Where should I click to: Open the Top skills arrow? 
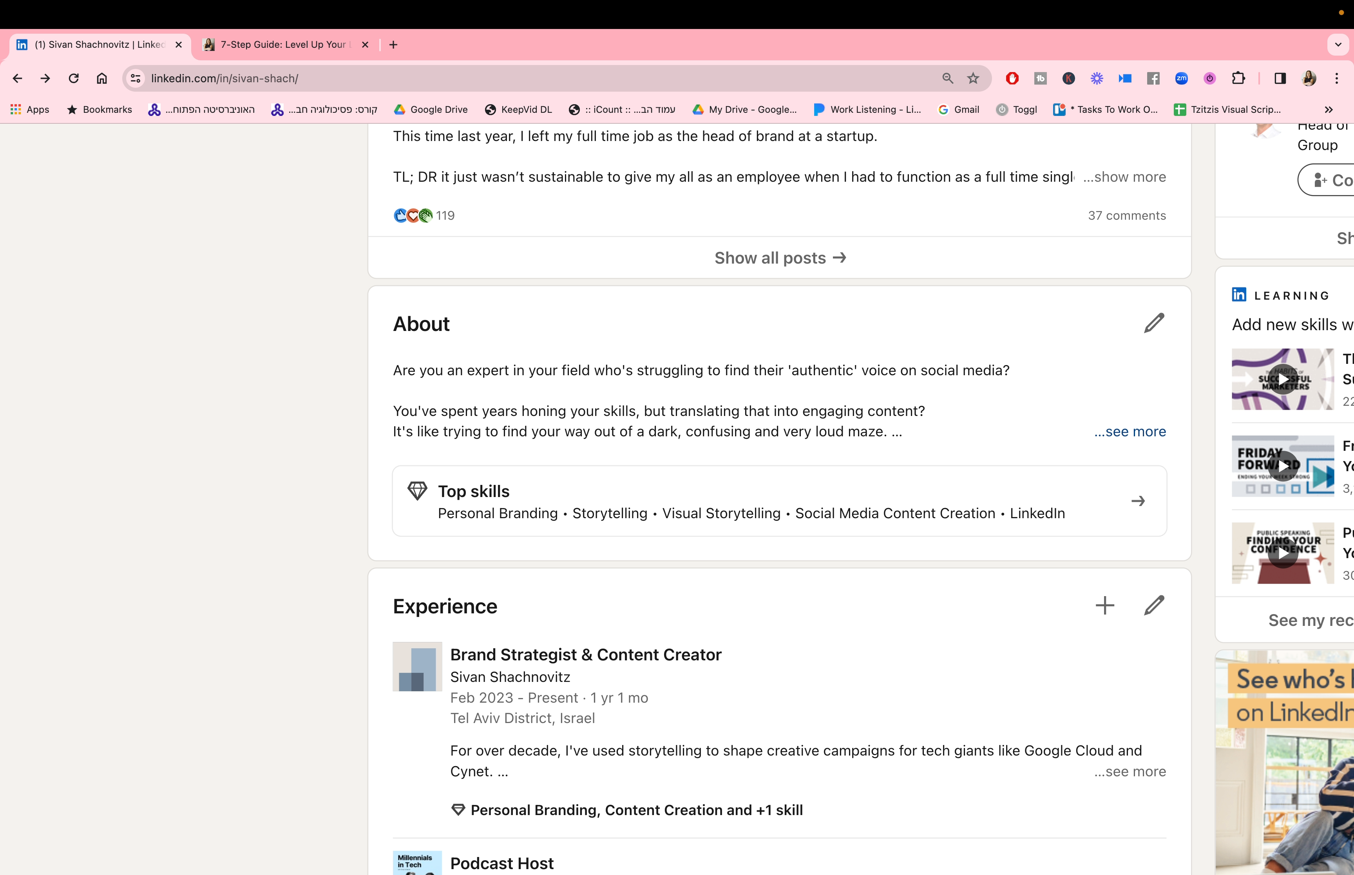coord(1137,501)
